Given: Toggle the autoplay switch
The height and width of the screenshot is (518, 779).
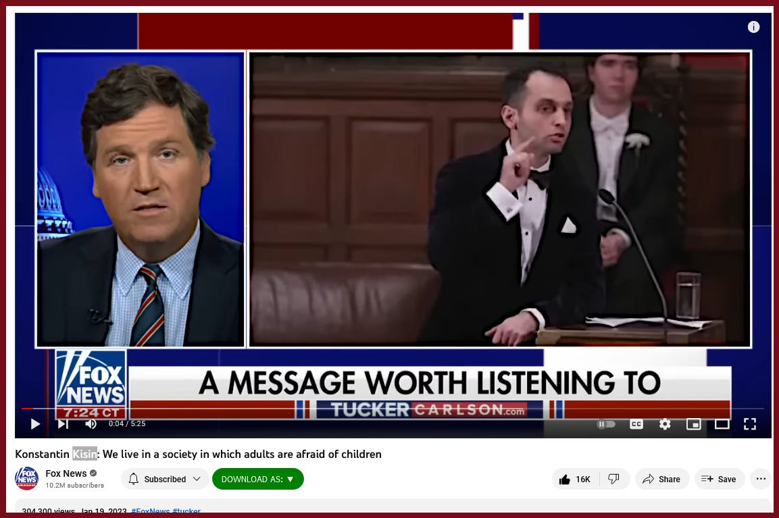Looking at the screenshot, I should [606, 424].
